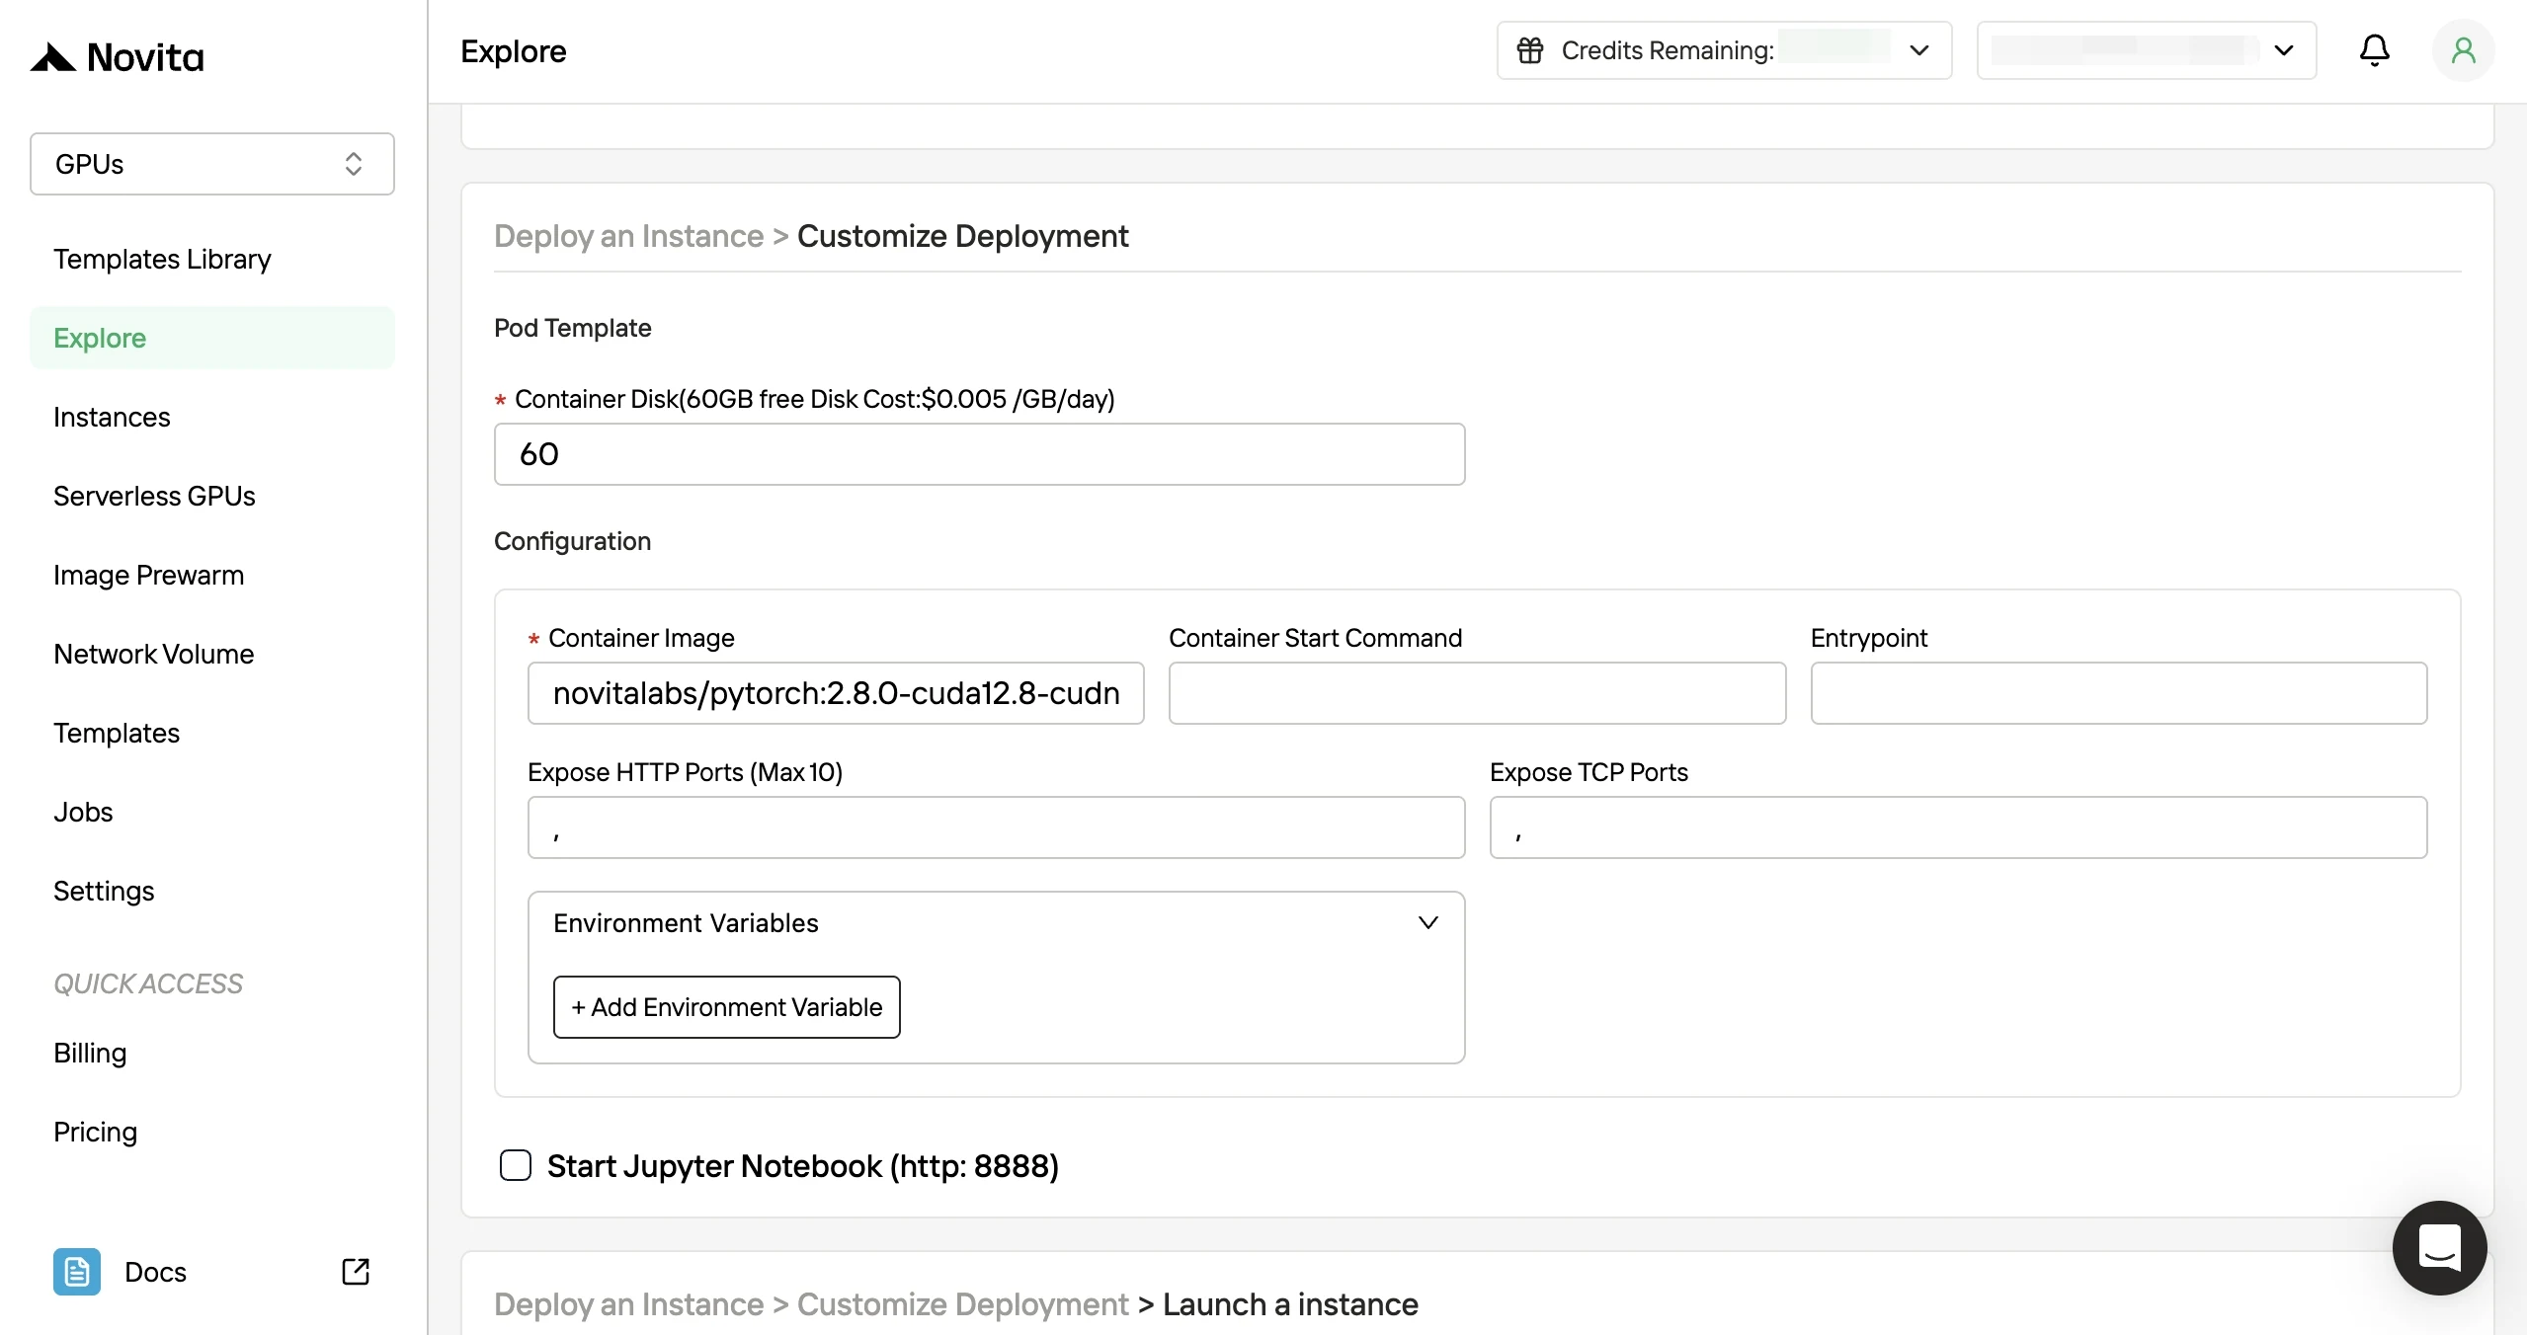Click the Expose HTTP Ports field

[996, 827]
